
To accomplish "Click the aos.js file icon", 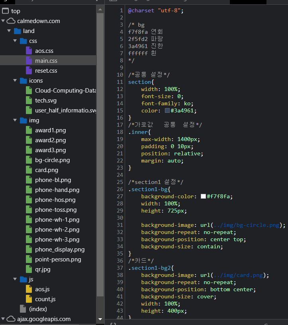I will point(29,289).
